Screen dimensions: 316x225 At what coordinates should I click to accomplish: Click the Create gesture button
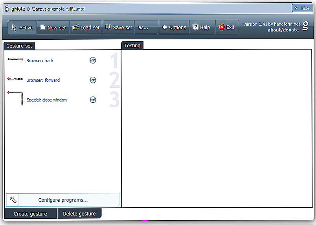[30, 214]
